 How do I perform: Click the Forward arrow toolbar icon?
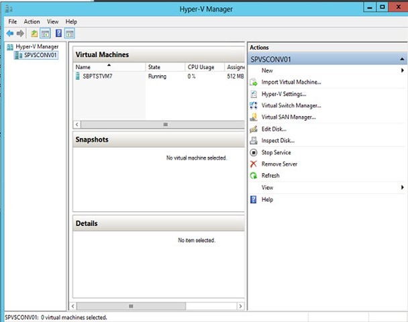pyautogui.click(x=20, y=34)
